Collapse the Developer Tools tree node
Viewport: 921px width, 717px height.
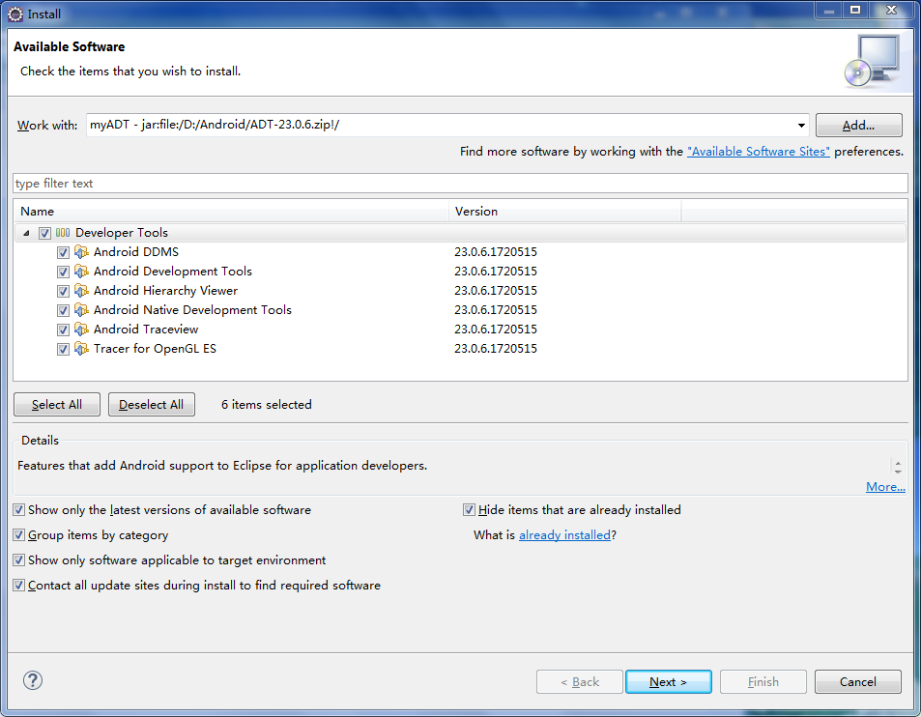(x=26, y=233)
